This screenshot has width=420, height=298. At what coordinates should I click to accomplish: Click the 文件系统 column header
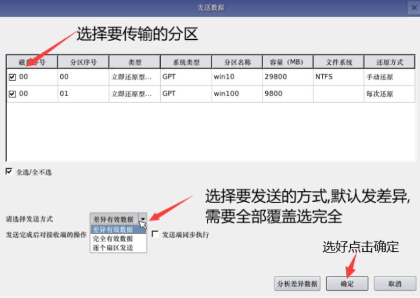338,62
